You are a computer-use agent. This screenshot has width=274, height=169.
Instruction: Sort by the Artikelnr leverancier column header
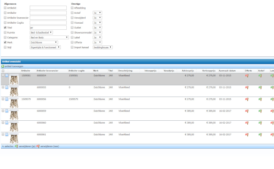tap(47, 71)
